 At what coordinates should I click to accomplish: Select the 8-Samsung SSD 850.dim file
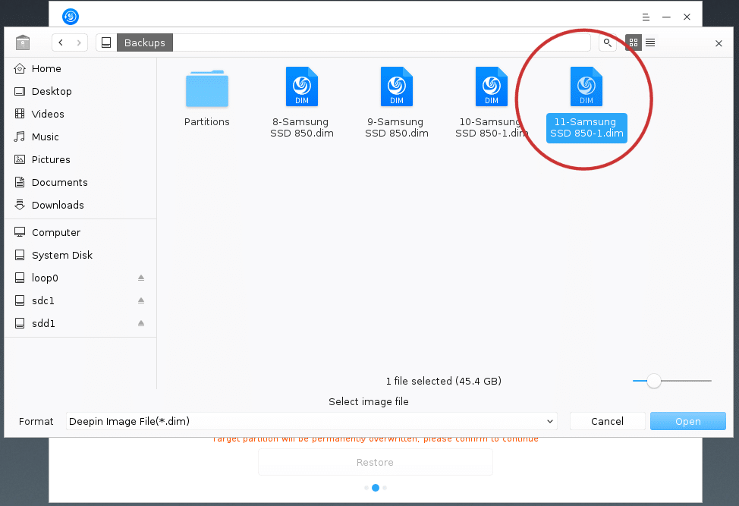(x=302, y=102)
